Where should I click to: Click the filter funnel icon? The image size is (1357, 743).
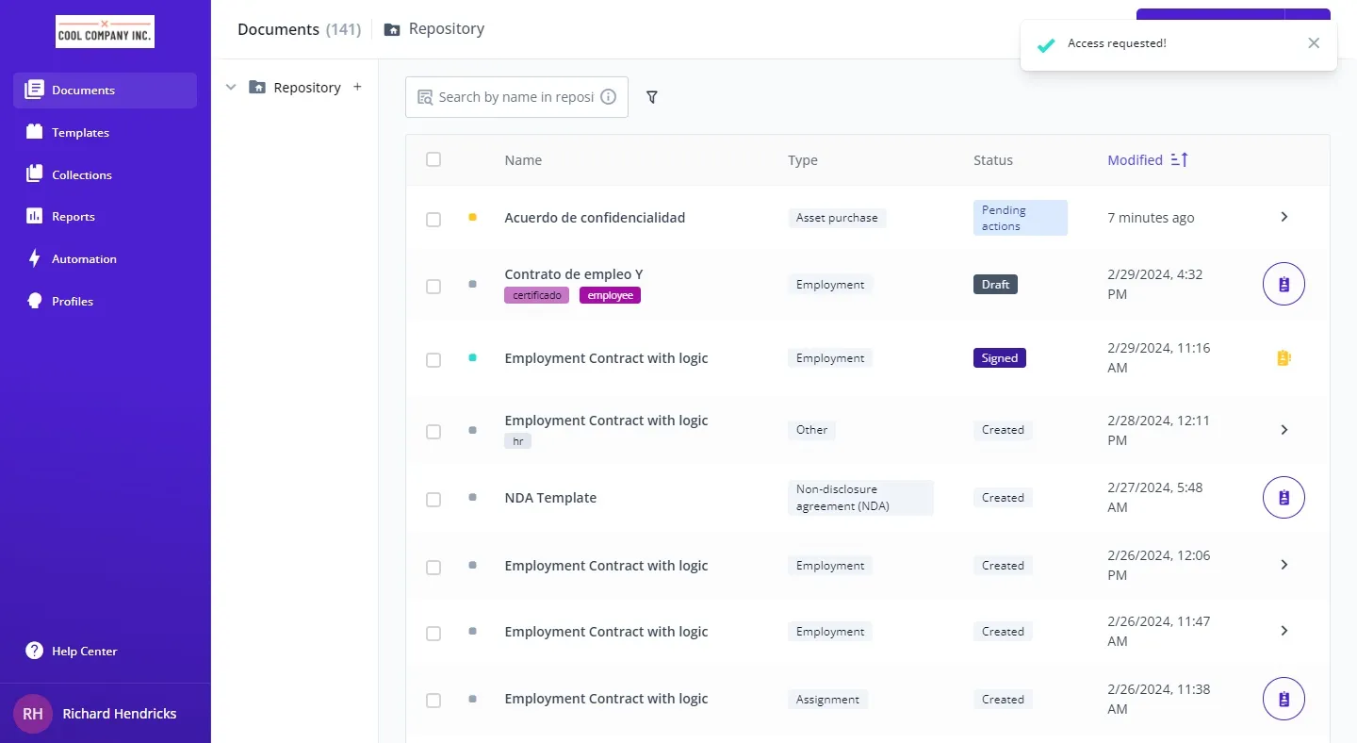pyautogui.click(x=652, y=97)
